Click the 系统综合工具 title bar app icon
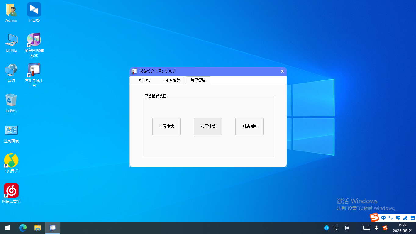The image size is (416, 234). [x=134, y=71]
